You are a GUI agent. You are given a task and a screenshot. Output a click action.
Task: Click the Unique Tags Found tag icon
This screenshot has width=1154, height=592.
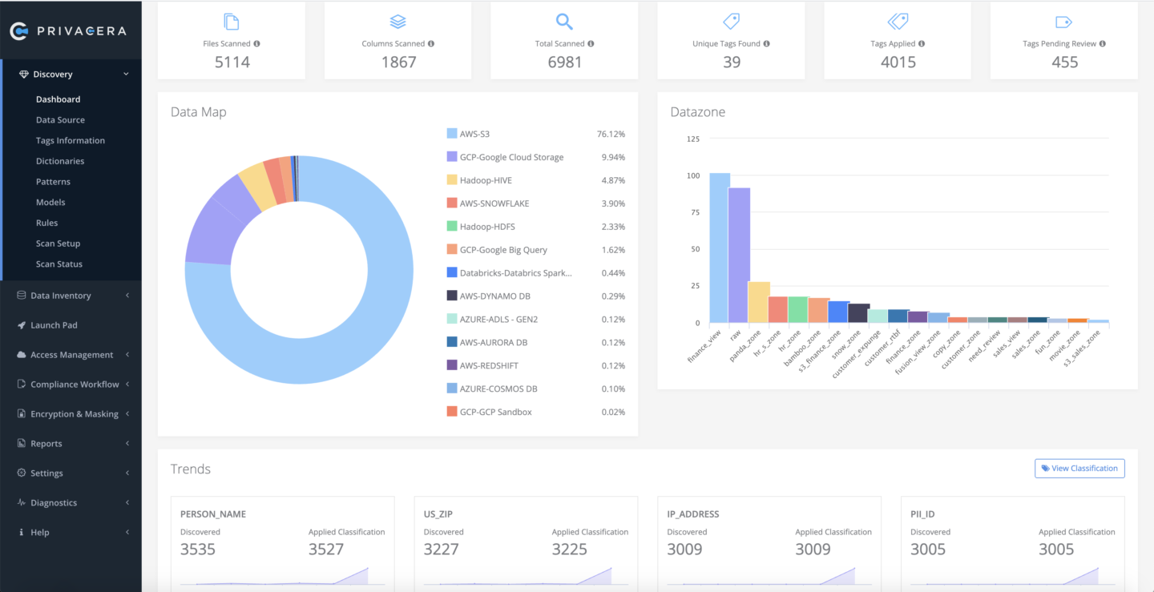730,22
